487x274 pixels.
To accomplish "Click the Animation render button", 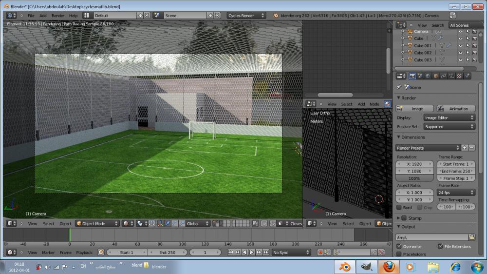I will pos(456,109).
